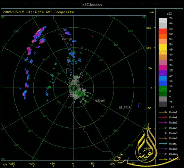Pick the dark orange 54–58 dBZ swatch
The height and width of the screenshot is (168, 184).
pyautogui.click(x=162, y=36)
